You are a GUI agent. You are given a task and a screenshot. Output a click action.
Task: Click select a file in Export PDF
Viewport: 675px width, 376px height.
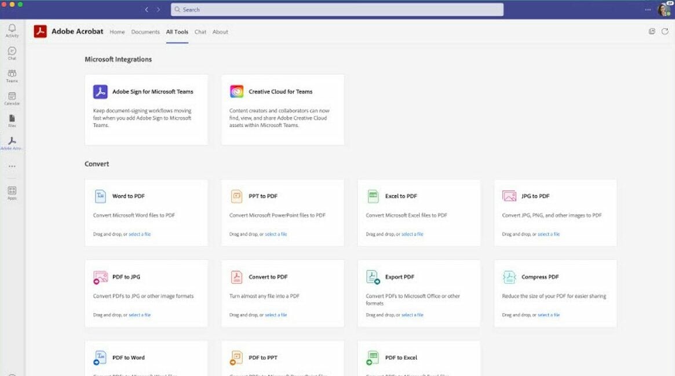413,315
